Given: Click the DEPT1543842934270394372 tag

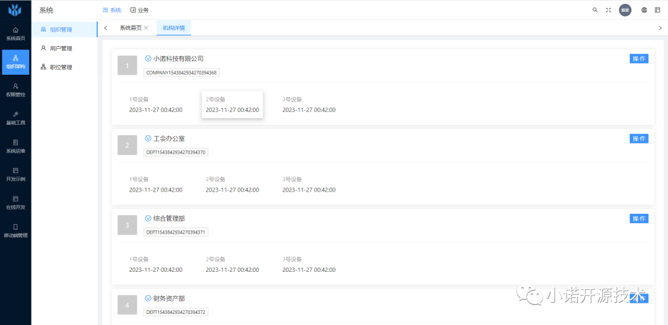Looking at the screenshot, I should pyautogui.click(x=176, y=312).
